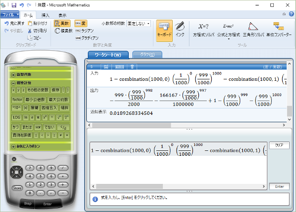296x212 pixels.
Task: Open the 単位コンバーター unit converter
Action: 279,30
